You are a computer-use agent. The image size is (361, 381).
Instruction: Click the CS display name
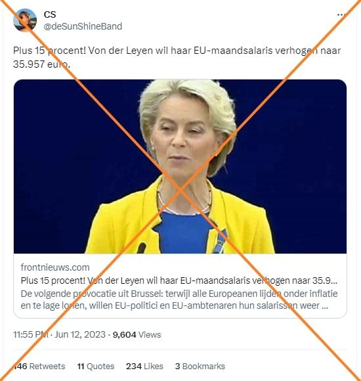click(50, 14)
